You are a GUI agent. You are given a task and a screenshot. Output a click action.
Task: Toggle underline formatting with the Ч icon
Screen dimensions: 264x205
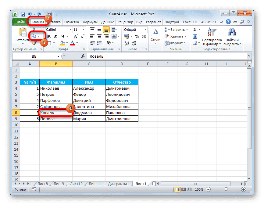[x=63, y=36]
